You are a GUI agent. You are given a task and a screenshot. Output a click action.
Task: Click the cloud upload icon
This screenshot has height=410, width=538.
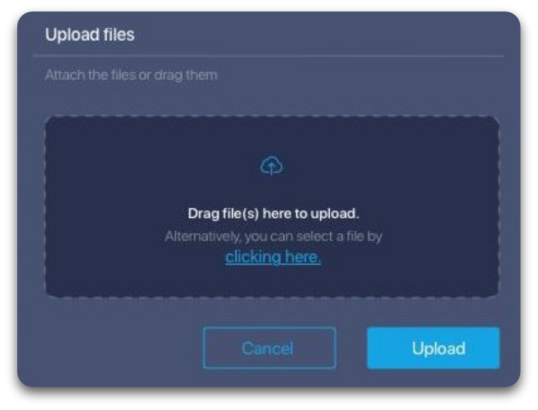pos(272,166)
